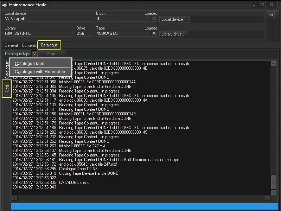The image size is (281, 211).
Task: Open the vertical Log side tab
Action: [x=7, y=89]
